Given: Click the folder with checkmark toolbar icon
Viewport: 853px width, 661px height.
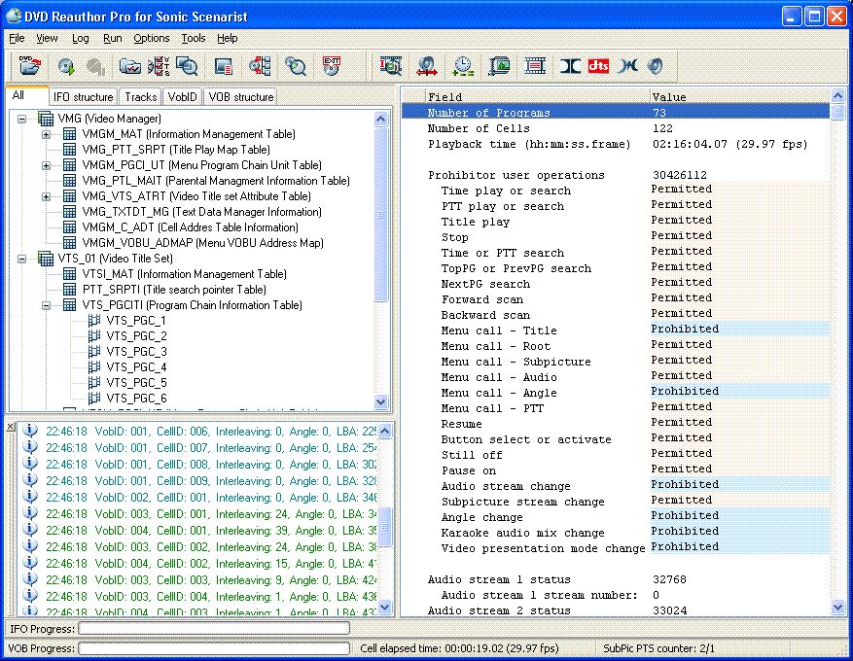Looking at the screenshot, I should [x=130, y=66].
